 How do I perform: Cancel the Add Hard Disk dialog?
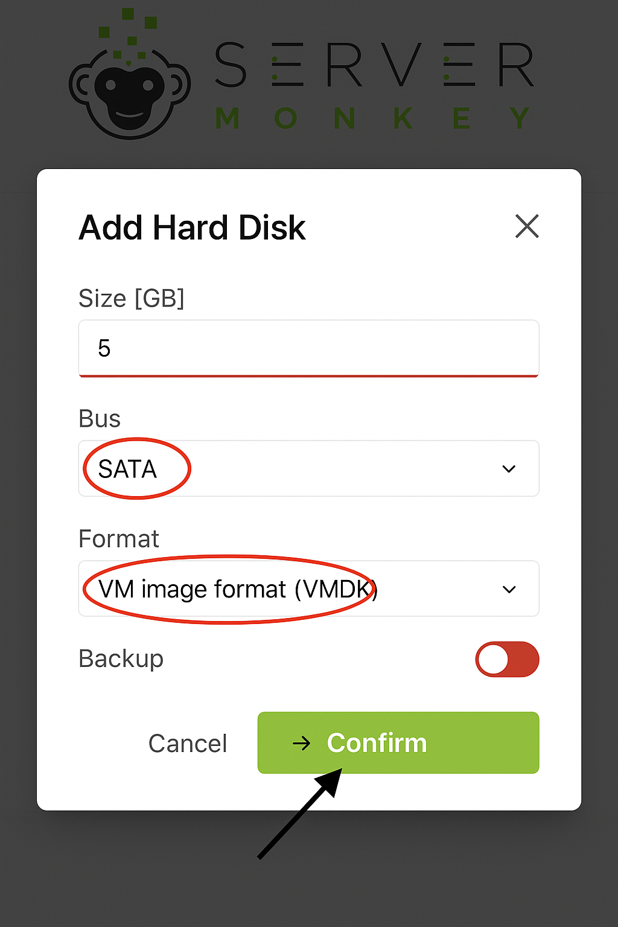(x=188, y=744)
